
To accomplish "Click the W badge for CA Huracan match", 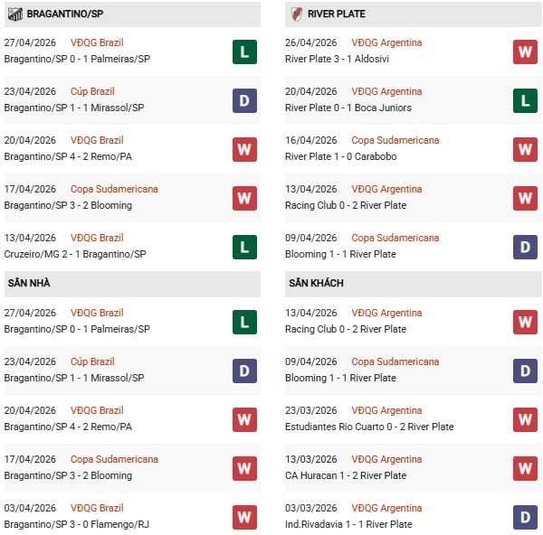I will (525, 468).
